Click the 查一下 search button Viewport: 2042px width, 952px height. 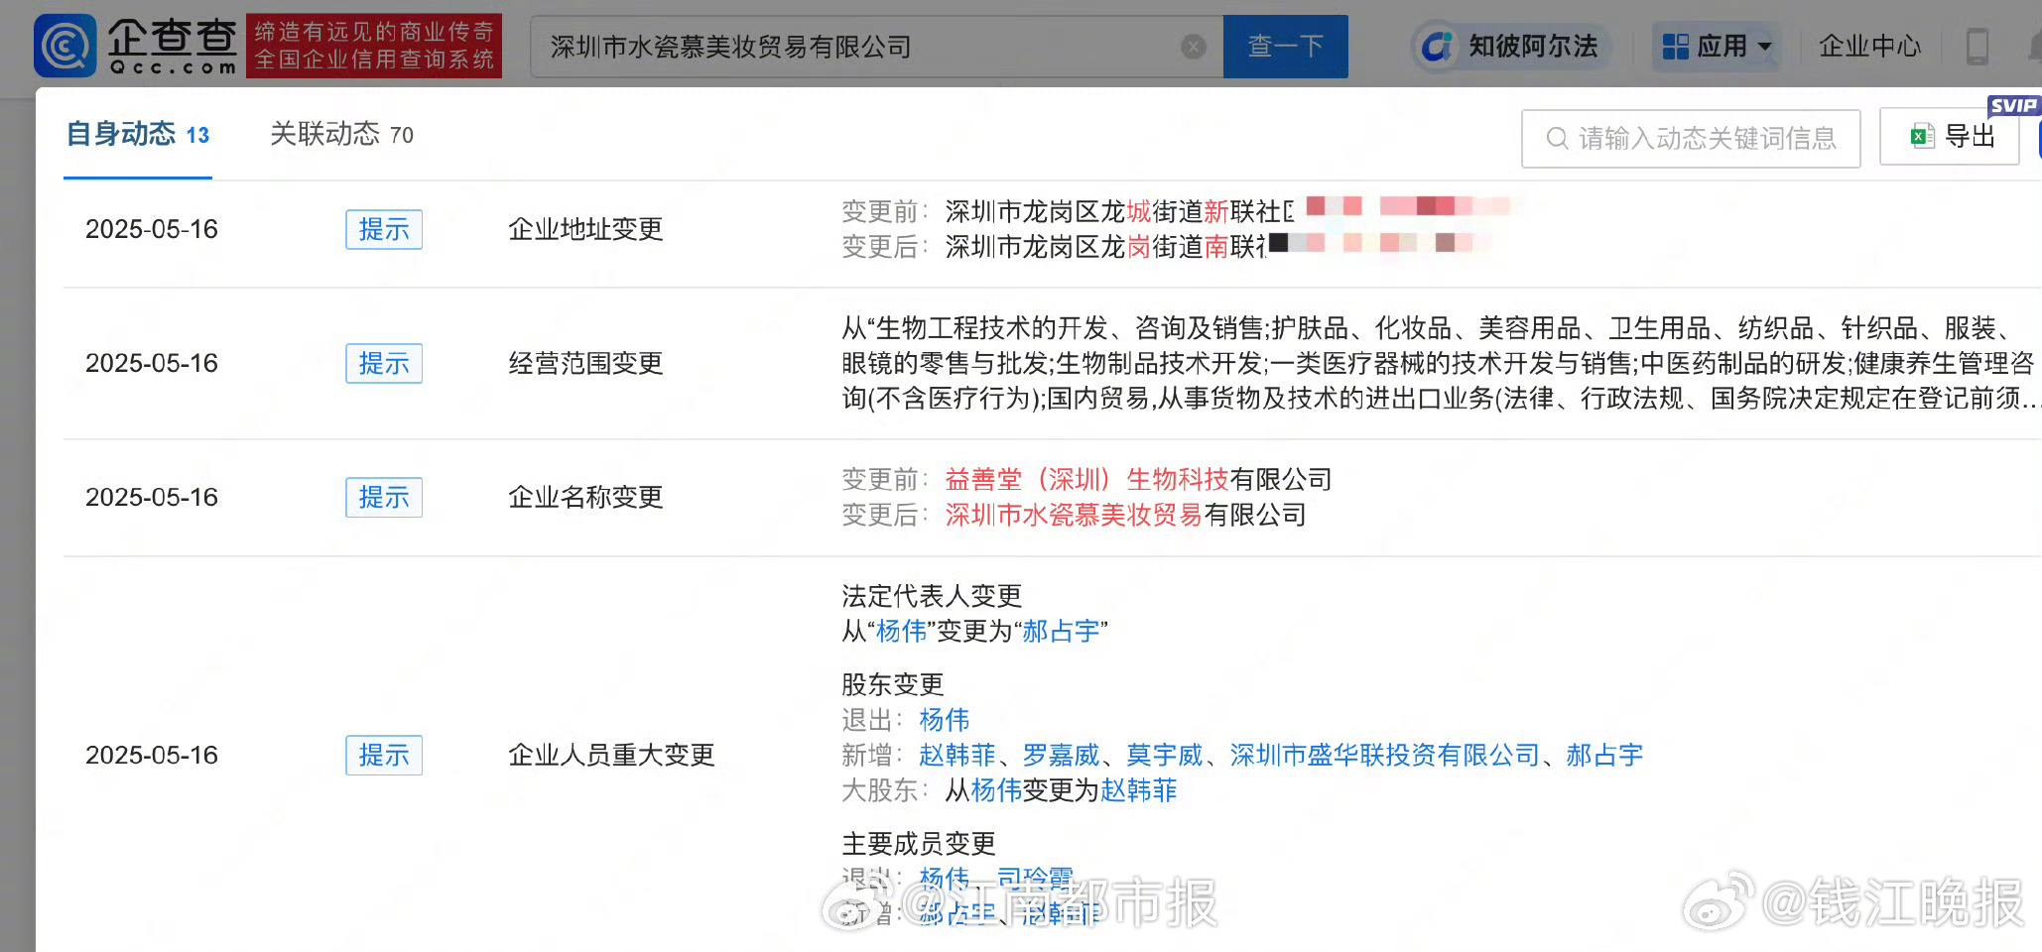tap(1285, 47)
